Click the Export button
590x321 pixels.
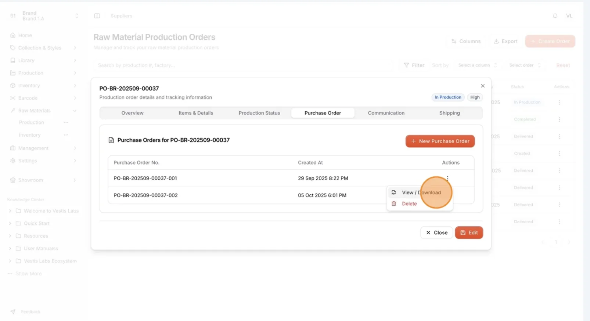pyautogui.click(x=505, y=41)
